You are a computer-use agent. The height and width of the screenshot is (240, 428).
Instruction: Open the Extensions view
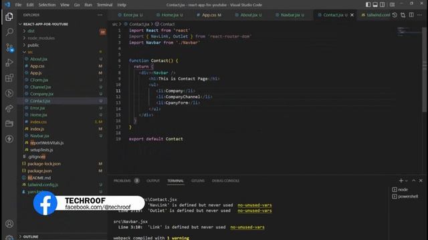pos(9,78)
